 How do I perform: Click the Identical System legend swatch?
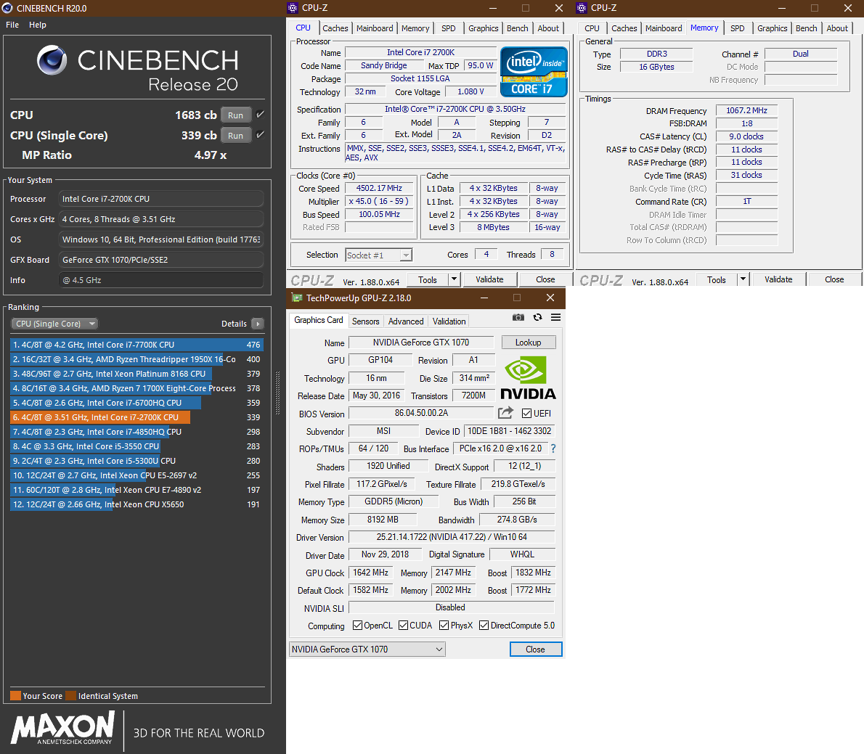point(70,696)
